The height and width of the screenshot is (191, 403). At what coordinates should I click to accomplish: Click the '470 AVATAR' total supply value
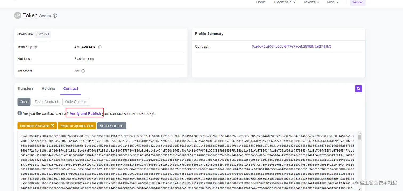click(x=85, y=47)
